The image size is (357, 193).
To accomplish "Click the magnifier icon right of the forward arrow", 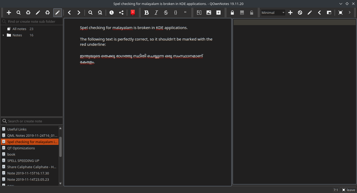I will click(90, 13).
